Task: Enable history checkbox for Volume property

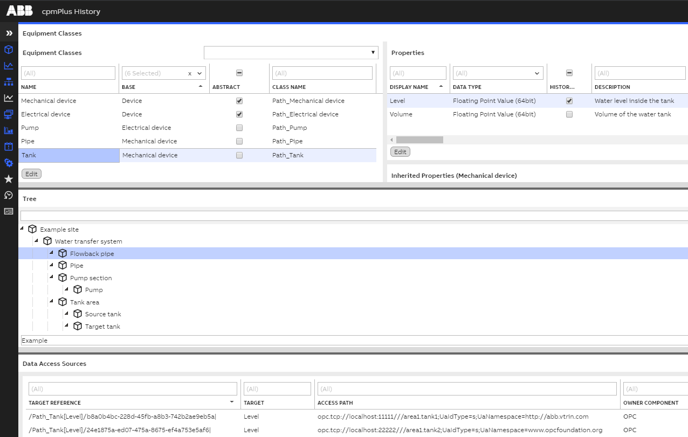Action: click(569, 114)
